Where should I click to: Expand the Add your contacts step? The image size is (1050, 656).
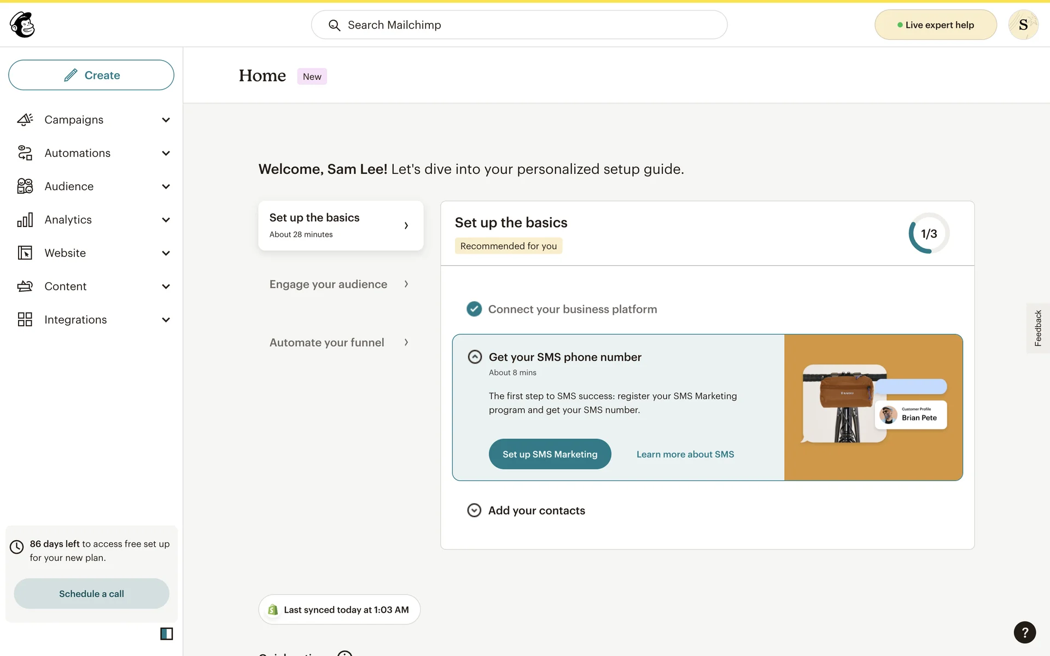(x=474, y=510)
